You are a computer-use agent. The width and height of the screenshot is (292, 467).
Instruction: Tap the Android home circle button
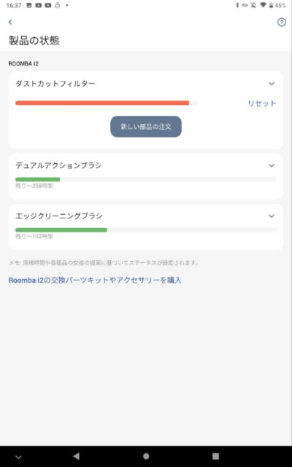point(146,456)
